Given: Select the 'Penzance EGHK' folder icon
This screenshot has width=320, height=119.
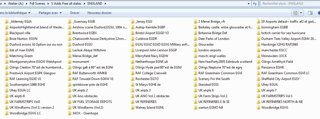Looking at the screenshot, I should (259, 67).
